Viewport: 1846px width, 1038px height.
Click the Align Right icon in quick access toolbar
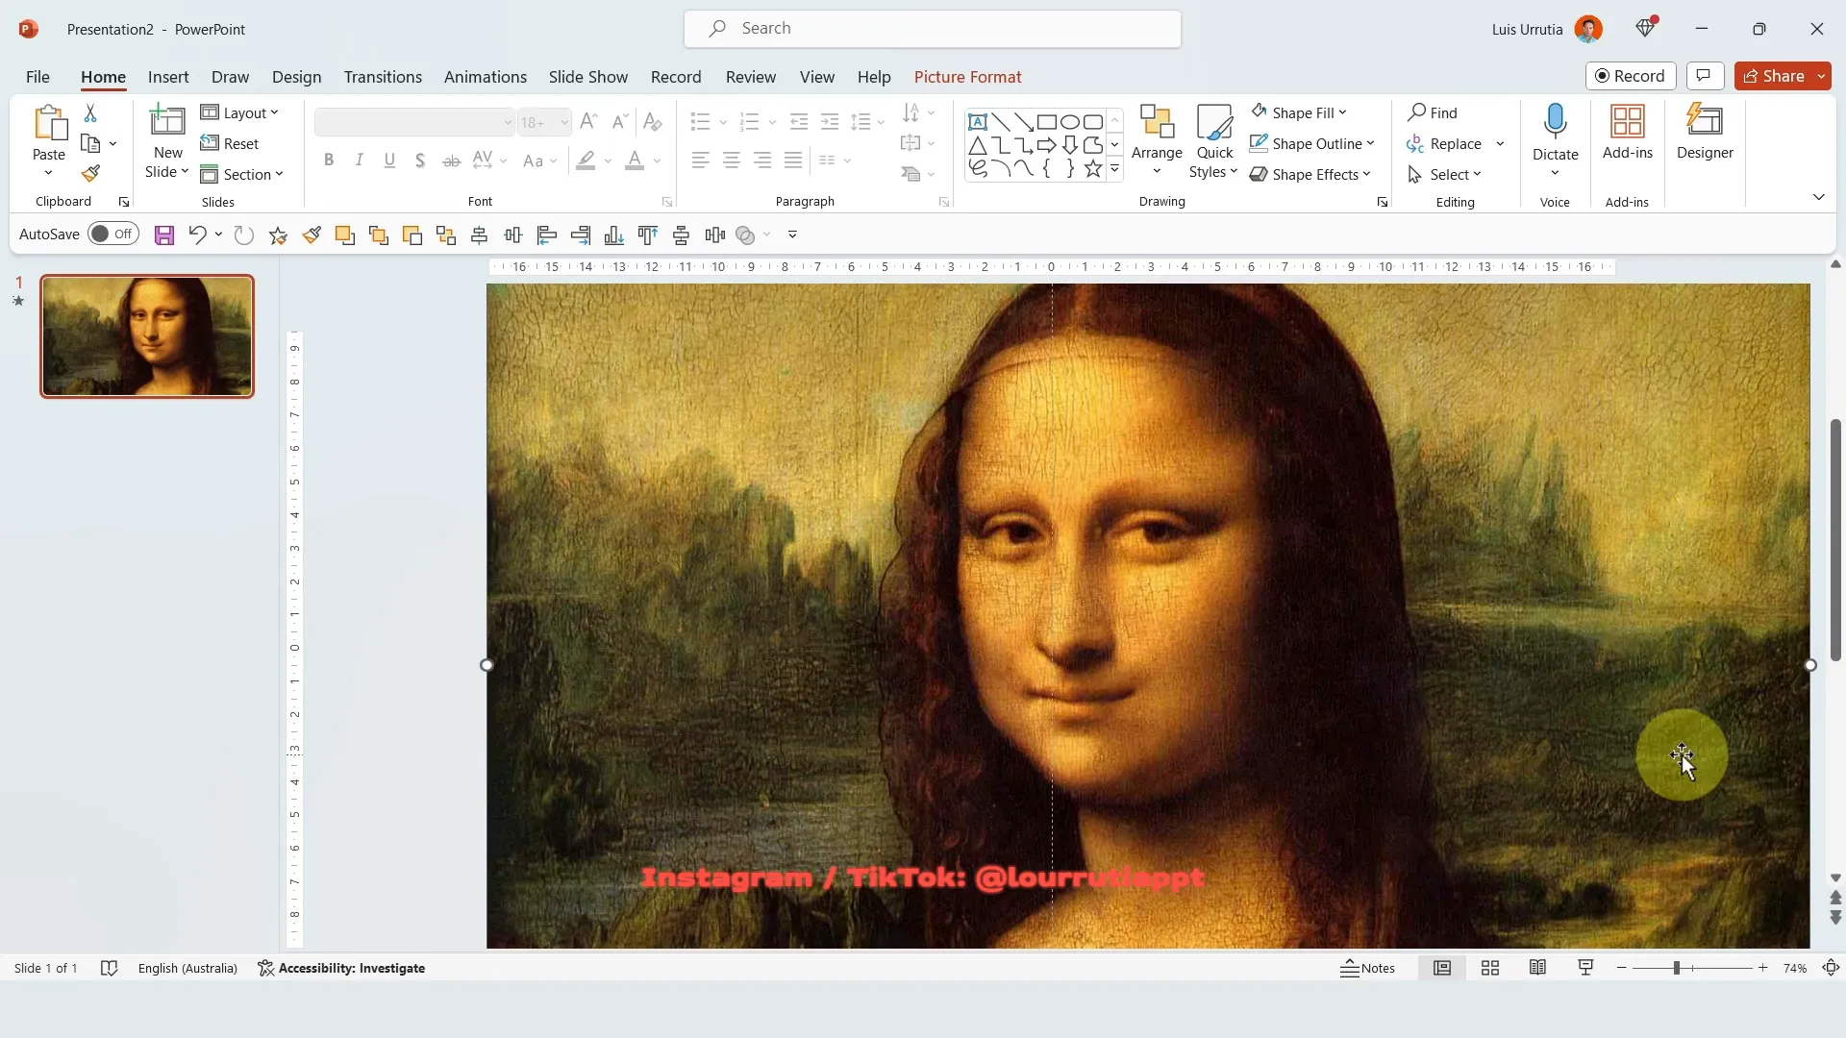(x=581, y=235)
